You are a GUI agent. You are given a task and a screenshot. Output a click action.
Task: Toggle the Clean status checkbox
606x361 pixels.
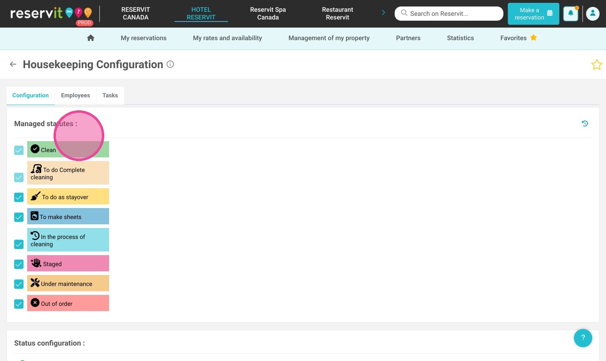[19, 150]
